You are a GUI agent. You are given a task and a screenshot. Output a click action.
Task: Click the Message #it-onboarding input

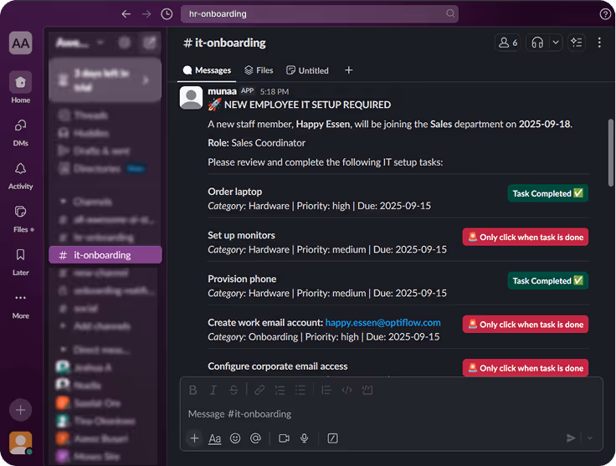392,414
